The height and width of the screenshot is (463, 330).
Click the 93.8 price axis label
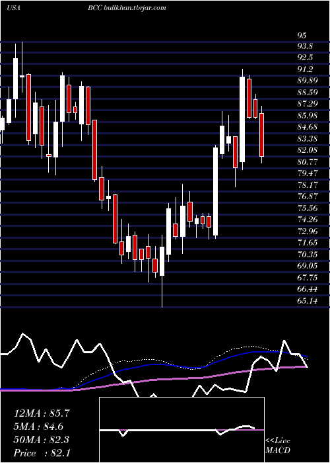point(305,46)
